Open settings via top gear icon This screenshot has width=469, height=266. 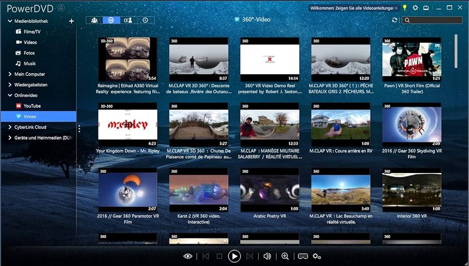[x=415, y=8]
